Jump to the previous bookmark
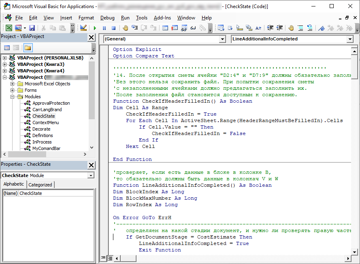360x264 pixels. coord(340,28)
